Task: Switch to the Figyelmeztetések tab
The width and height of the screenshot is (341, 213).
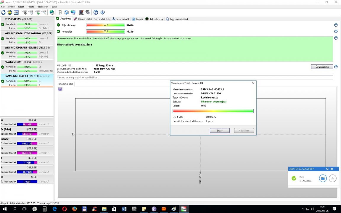Action: [177, 19]
